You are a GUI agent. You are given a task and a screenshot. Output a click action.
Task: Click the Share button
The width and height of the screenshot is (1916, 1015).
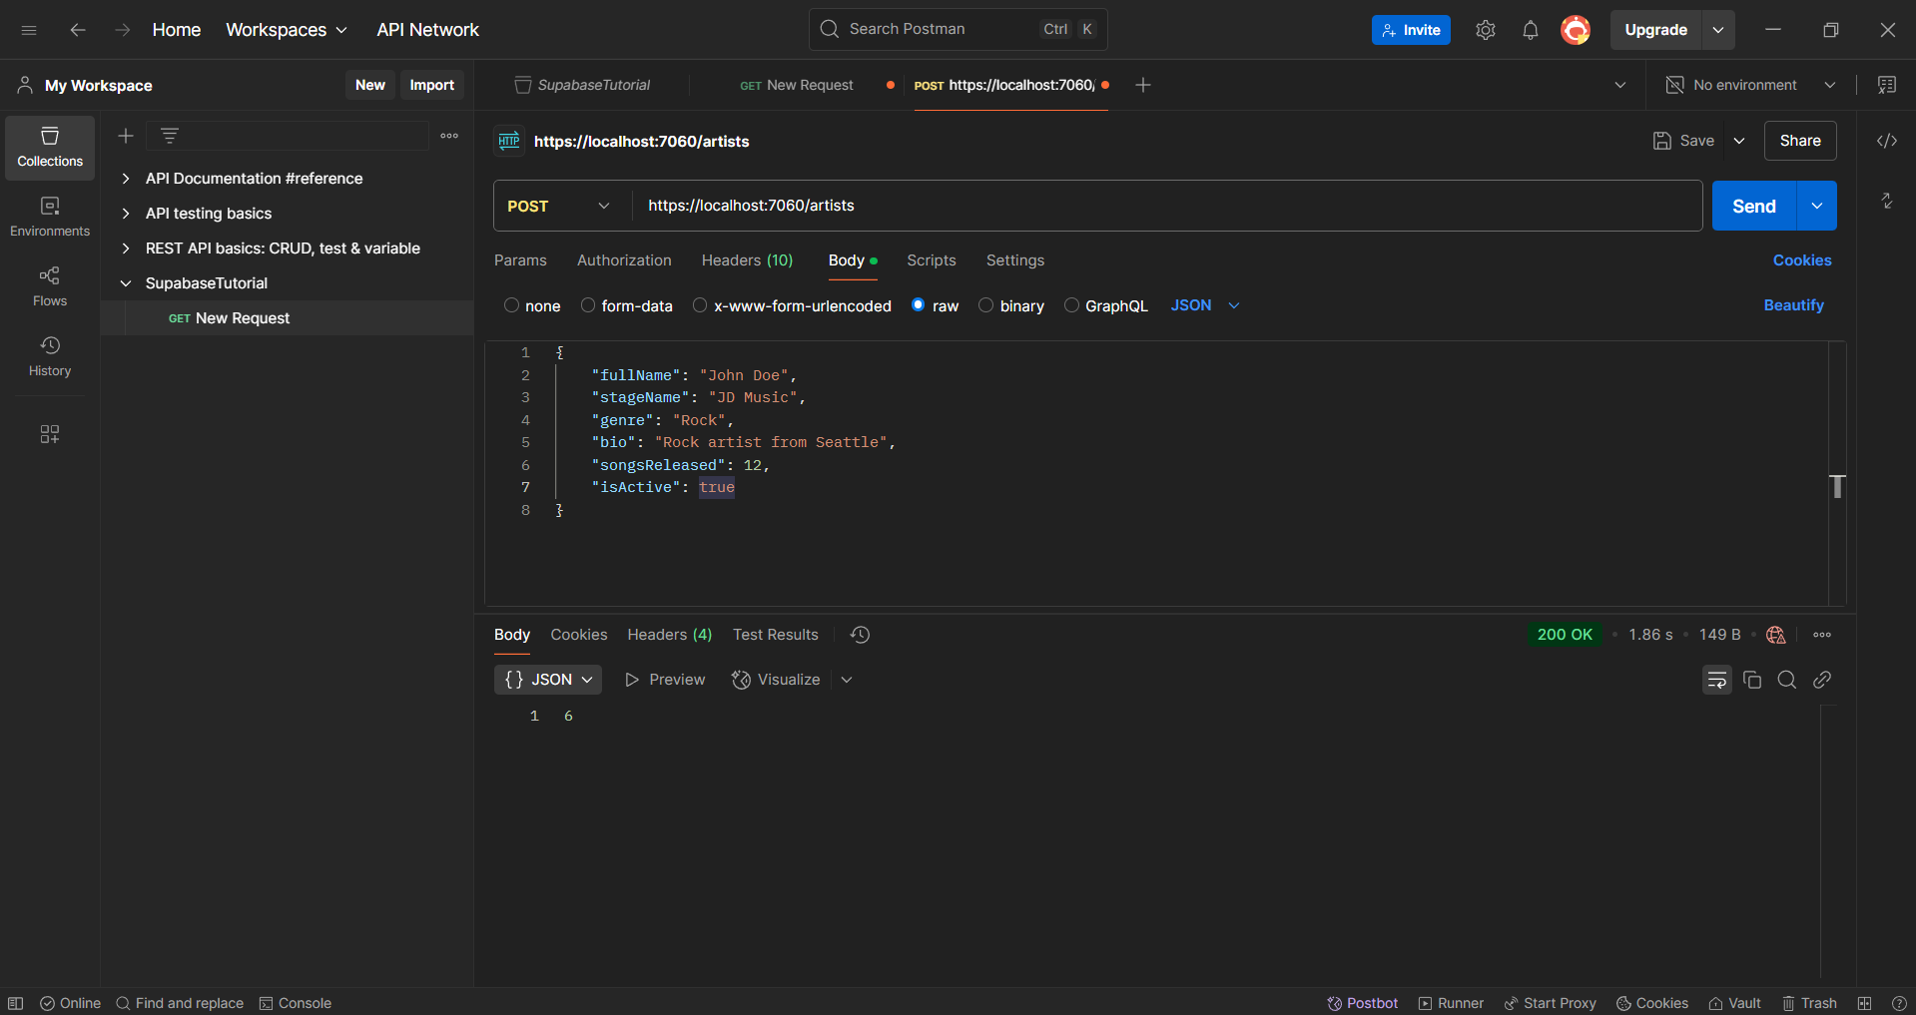coord(1800,141)
